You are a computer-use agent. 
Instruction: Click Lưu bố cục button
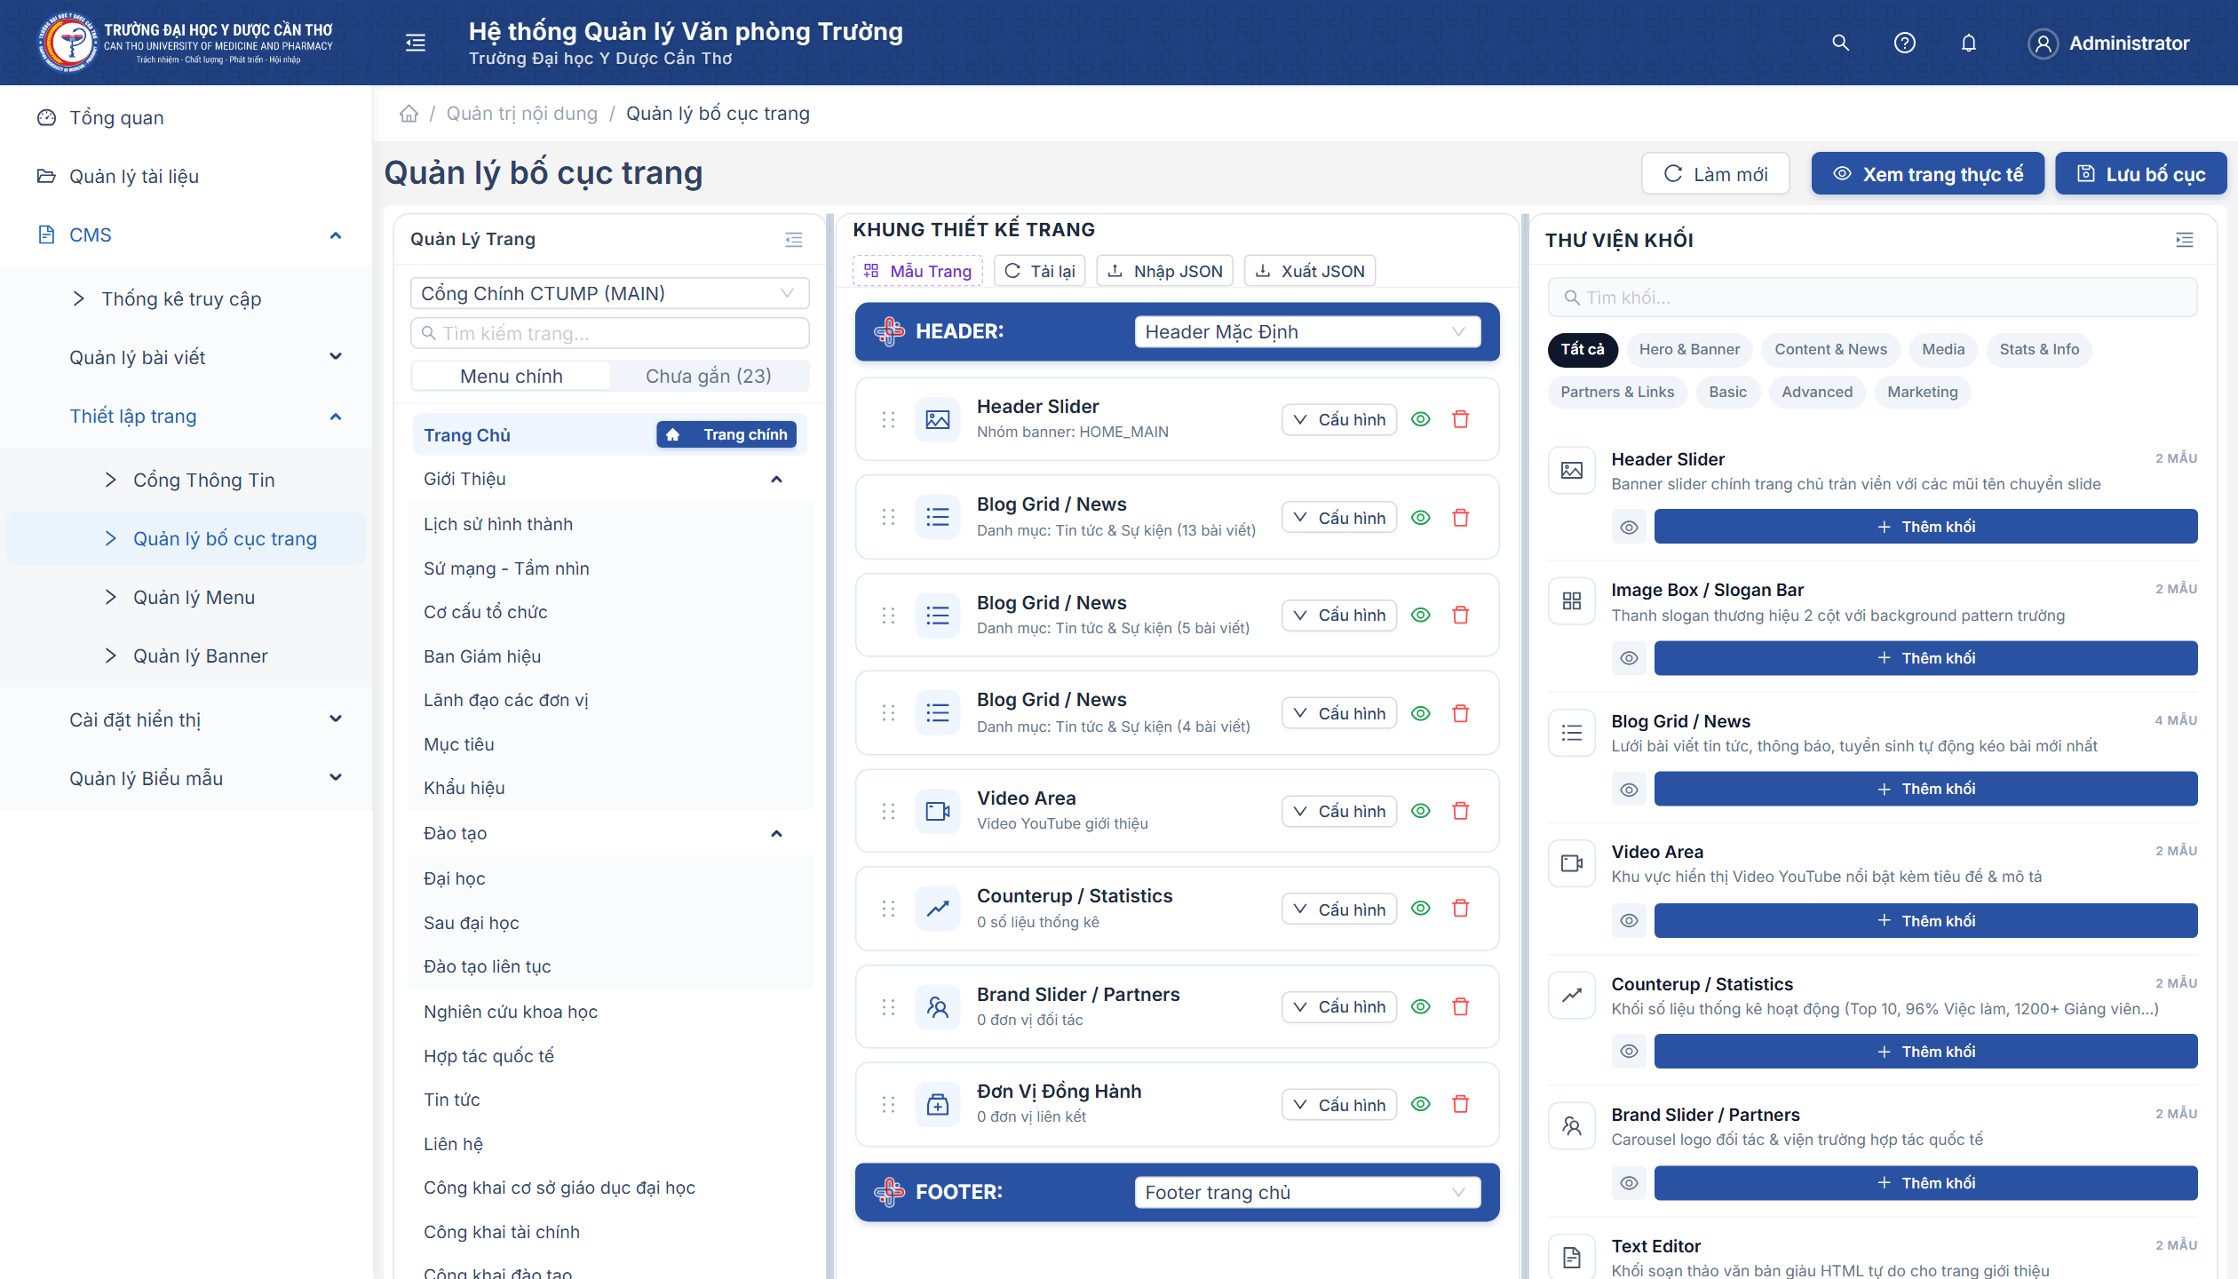[x=2141, y=174]
